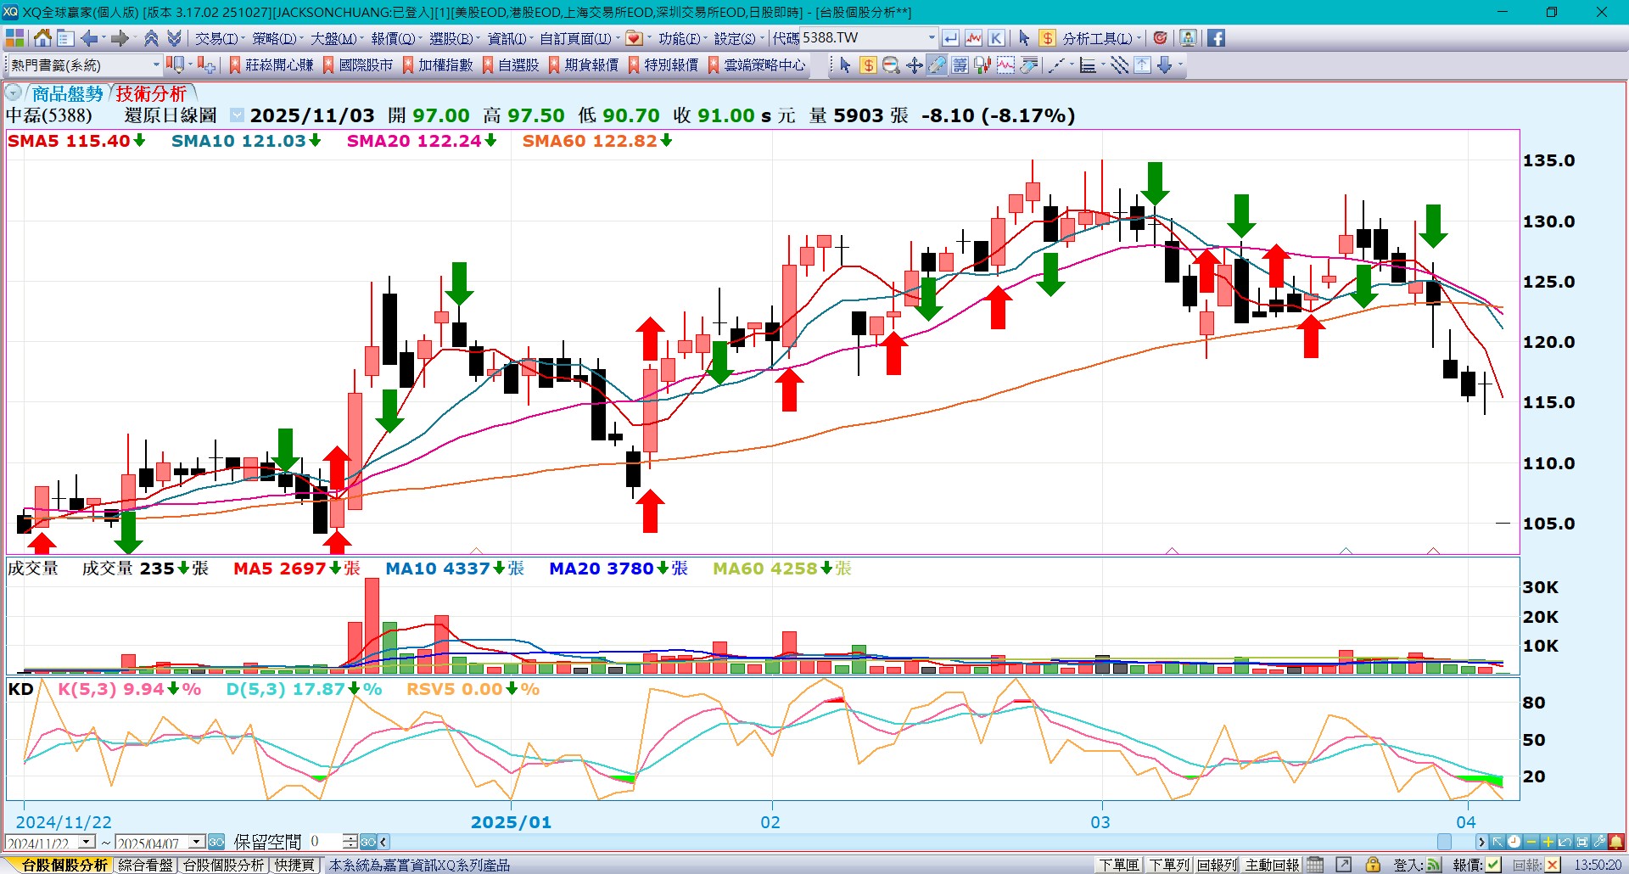Click the Facebook share icon
The height and width of the screenshot is (874, 1629).
click(1216, 38)
